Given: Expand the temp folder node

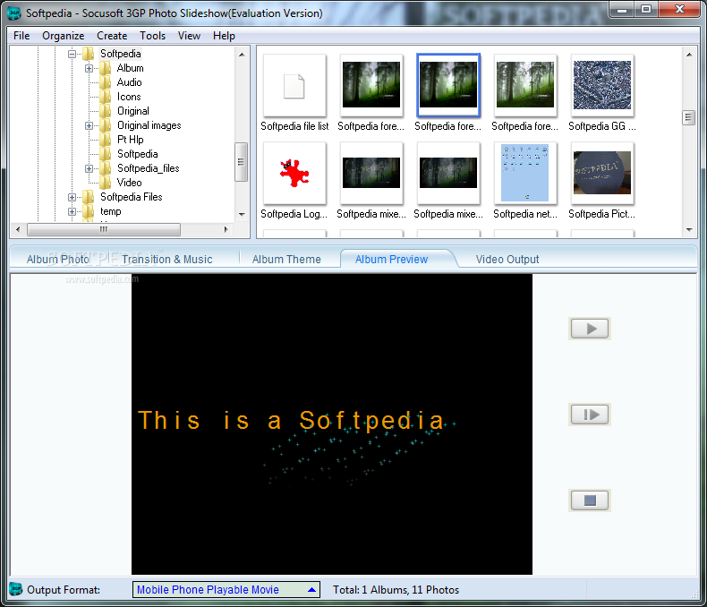Looking at the screenshot, I should 72,211.
